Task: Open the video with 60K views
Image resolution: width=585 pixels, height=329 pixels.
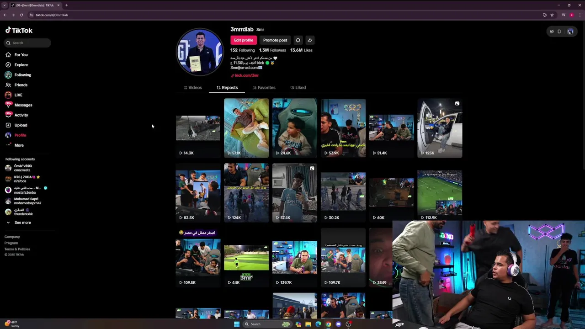Action: coord(392,193)
